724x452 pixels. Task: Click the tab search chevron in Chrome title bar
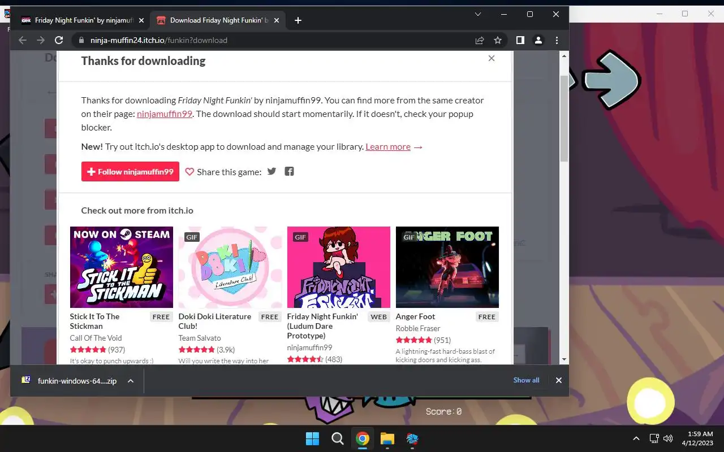pyautogui.click(x=478, y=14)
